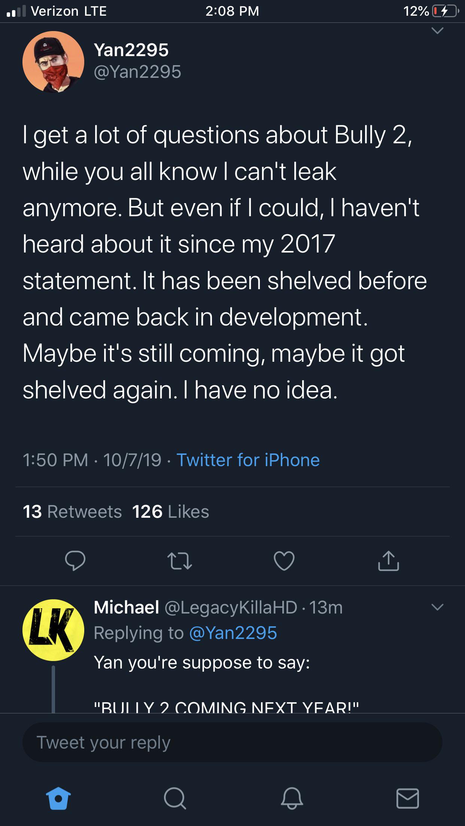Open the Messages envelope tab

[x=407, y=798]
